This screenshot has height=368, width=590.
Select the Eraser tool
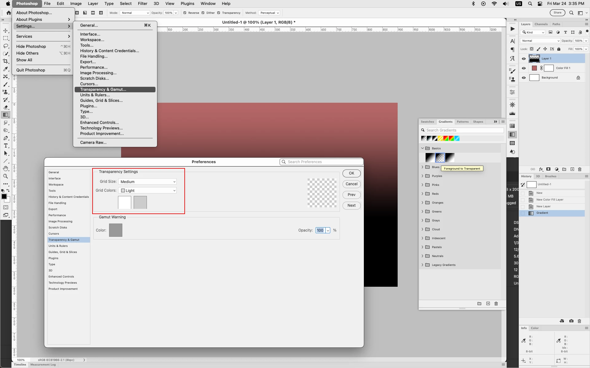click(x=6, y=107)
